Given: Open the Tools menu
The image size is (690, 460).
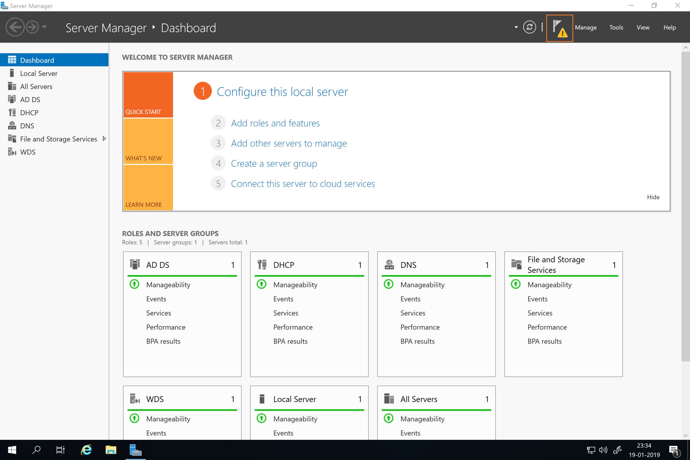Looking at the screenshot, I should pyautogui.click(x=616, y=27).
